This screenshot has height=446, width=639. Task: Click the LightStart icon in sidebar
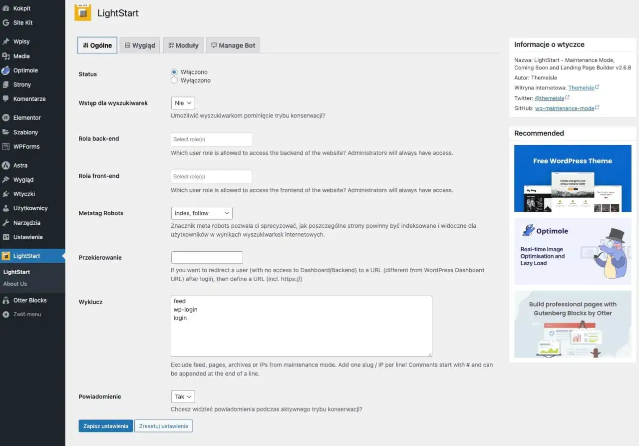tap(6, 256)
